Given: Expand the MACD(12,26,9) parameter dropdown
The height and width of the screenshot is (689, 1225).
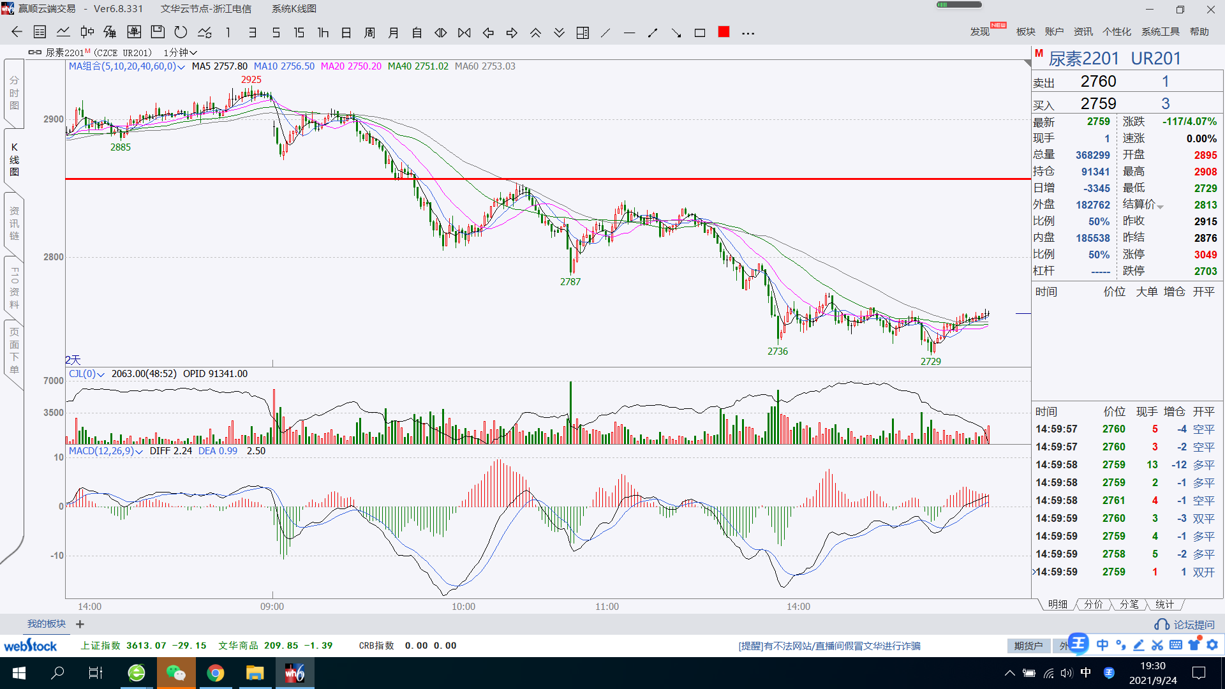Looking at the screenshot, I should pos(139,452).
